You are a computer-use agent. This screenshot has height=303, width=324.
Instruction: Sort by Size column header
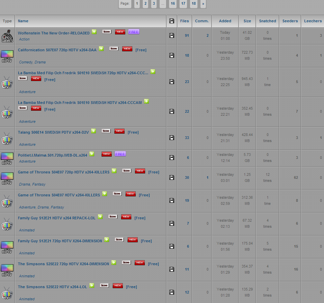[x=247, y=21]
